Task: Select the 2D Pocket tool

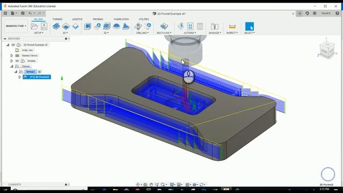Action: pos(66,26)
